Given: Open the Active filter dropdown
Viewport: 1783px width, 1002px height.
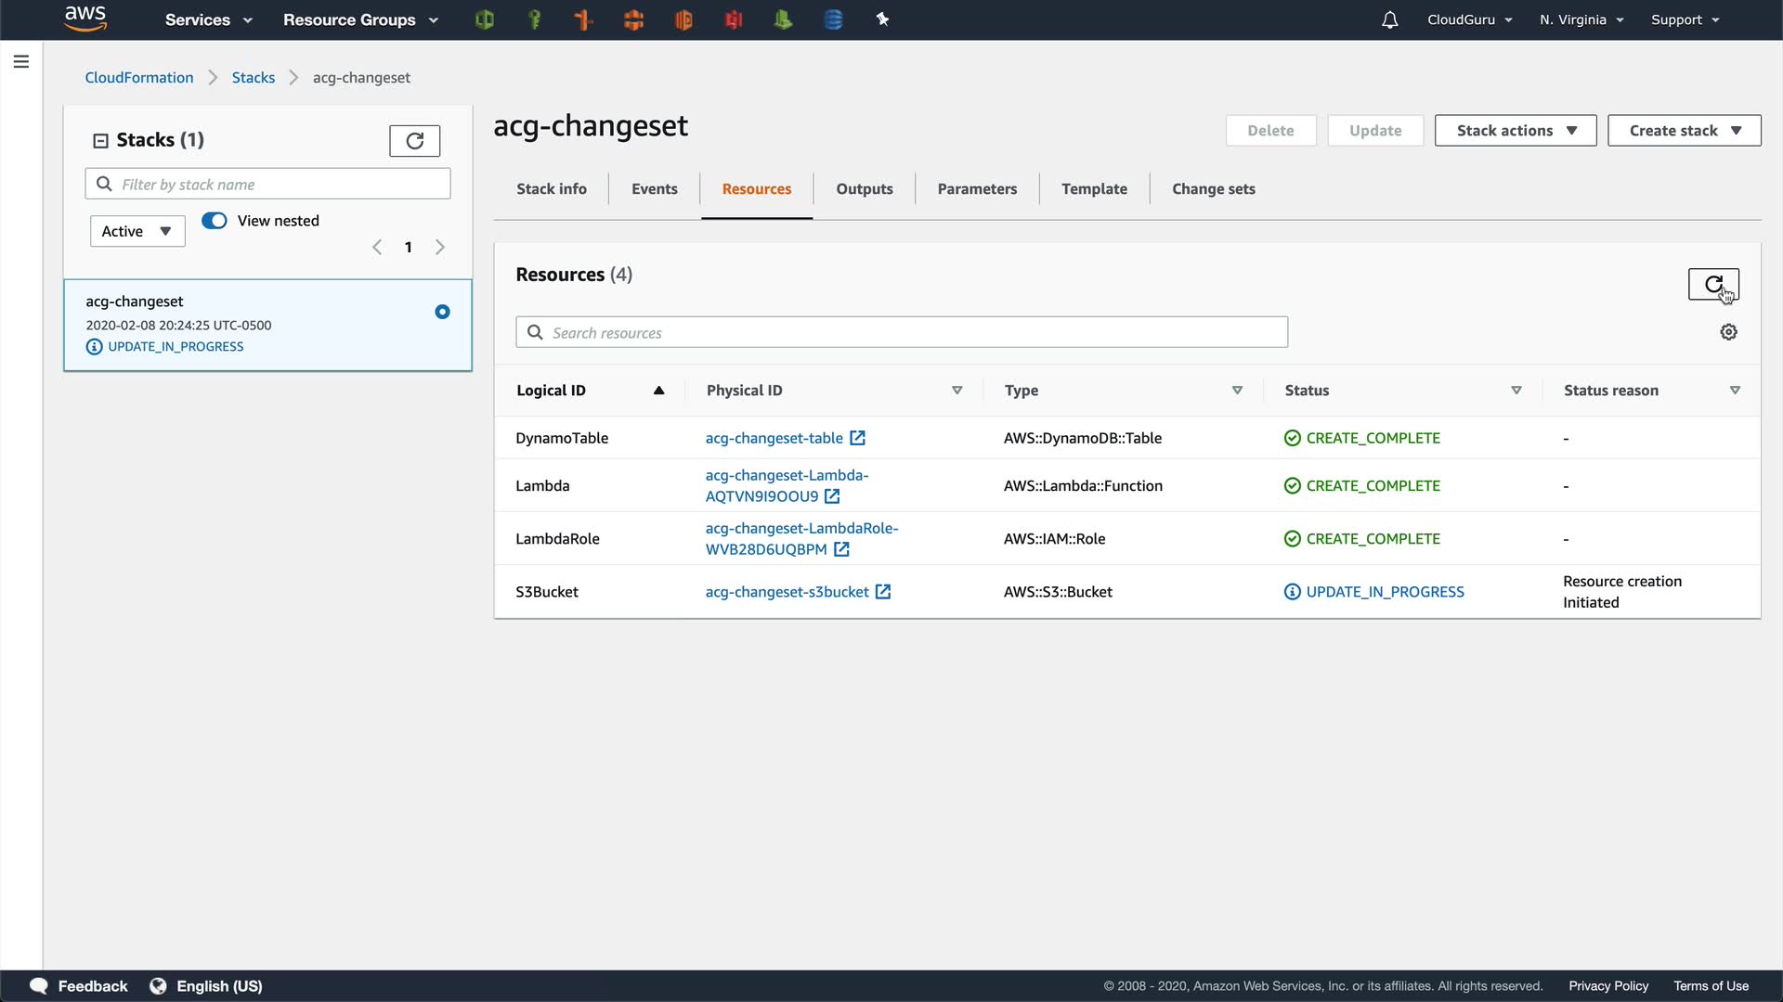Looking at the screenshot, I should pos(137,231).
